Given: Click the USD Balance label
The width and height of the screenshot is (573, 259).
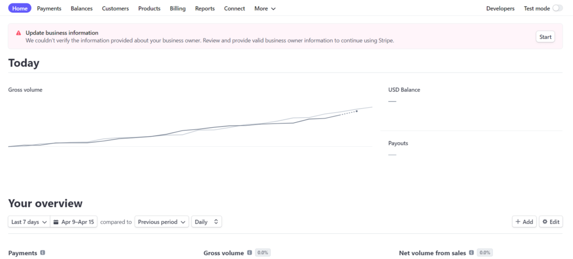Looking at the screenshot, I should (x=404, y=90).
